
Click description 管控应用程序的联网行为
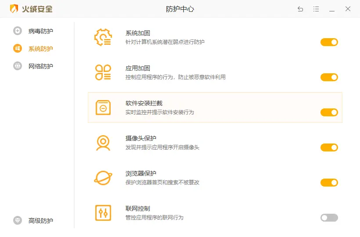click(x=154, y=218)
